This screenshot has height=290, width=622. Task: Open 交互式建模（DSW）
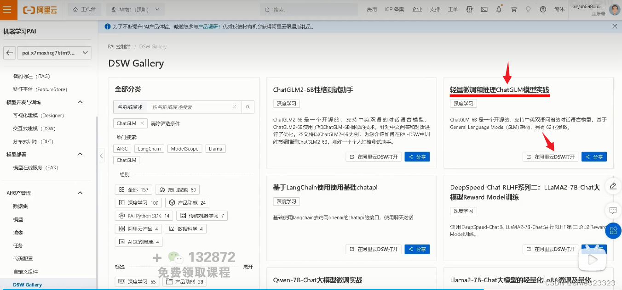coord(34,128)
